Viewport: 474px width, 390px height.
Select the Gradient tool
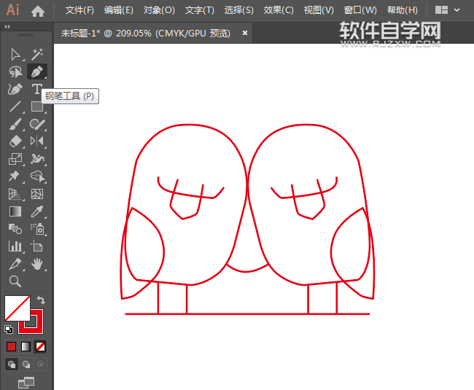pyautogui.click(x=15, y=211)
